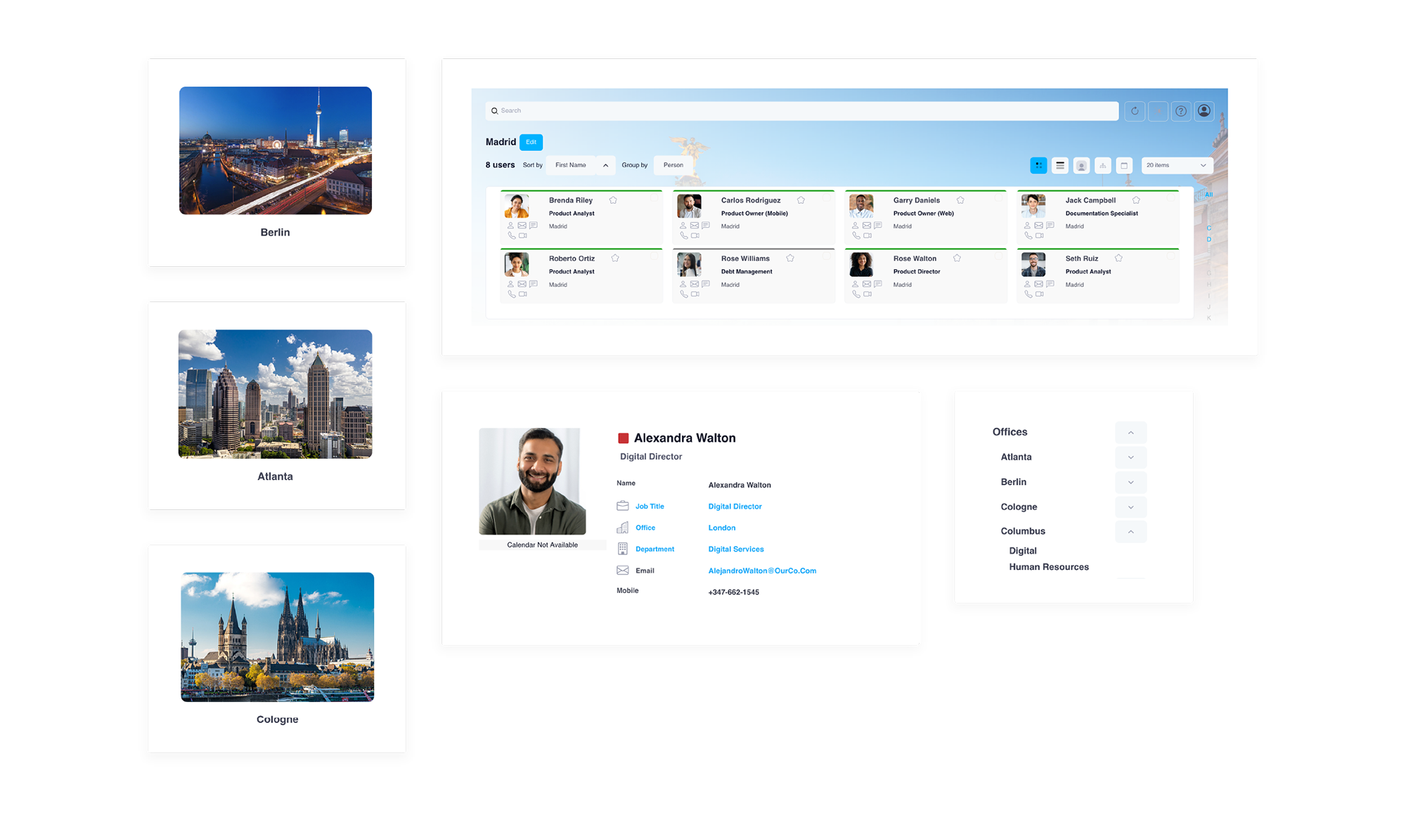Image resolution: width=1406 pixels, height=820 pixels.
Task: Switch to list view layout icon
Action: pyautogui.click(x=1060, y=166)
